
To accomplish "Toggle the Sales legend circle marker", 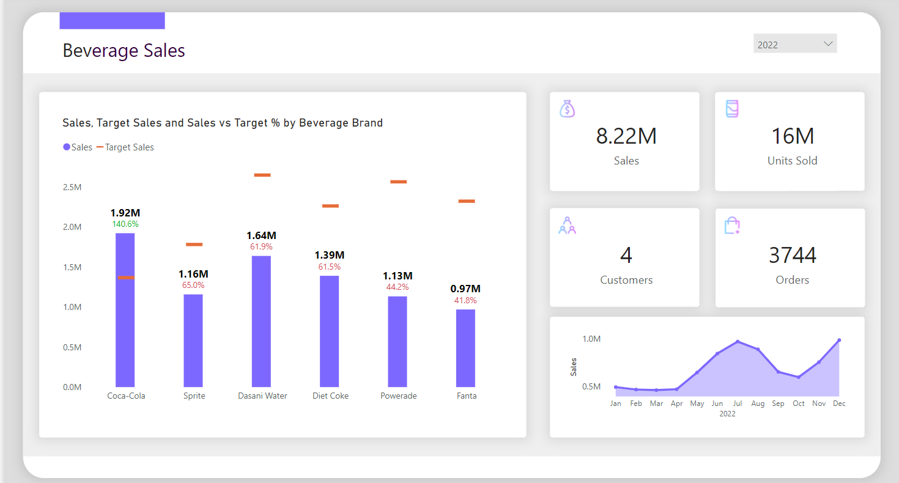I will pyautogui.click(x=67, y=147).
